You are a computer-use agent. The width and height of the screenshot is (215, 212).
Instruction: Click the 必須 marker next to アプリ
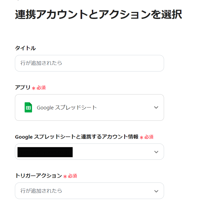pos(41,88)
